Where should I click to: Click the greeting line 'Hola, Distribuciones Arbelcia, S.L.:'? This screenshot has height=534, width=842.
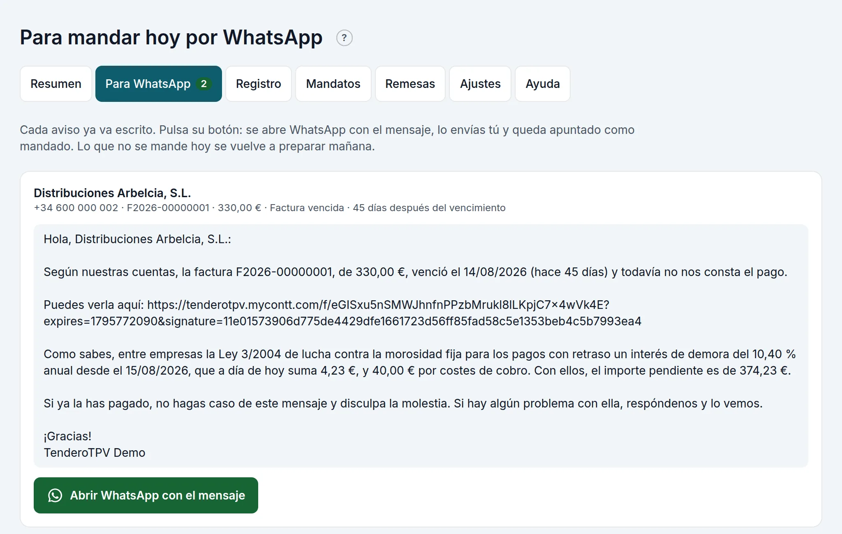pyautogui.click(x=137, y=239)
